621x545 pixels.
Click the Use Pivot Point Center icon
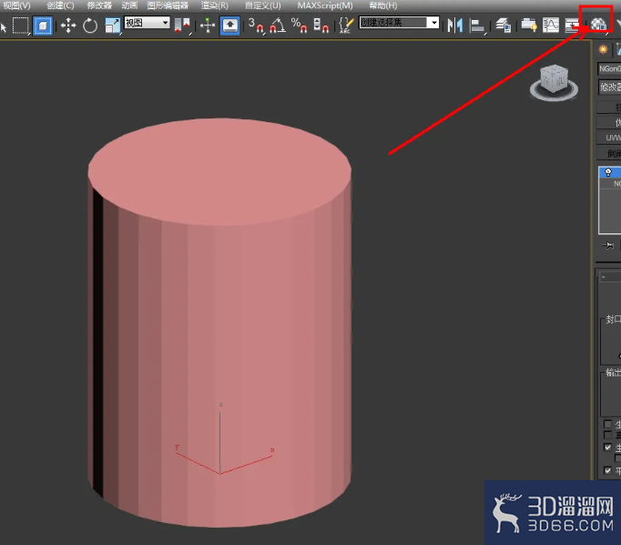pyautogui.click(x=183, y=26)
